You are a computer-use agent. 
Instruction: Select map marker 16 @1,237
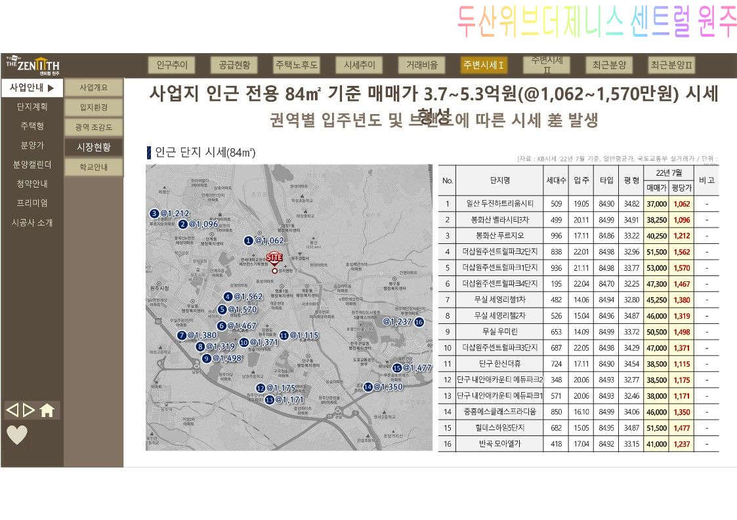(x=403, y=322)
